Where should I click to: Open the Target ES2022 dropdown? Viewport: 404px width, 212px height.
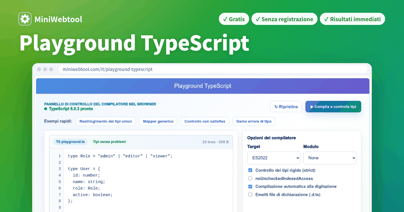click(x=274, y=158)
